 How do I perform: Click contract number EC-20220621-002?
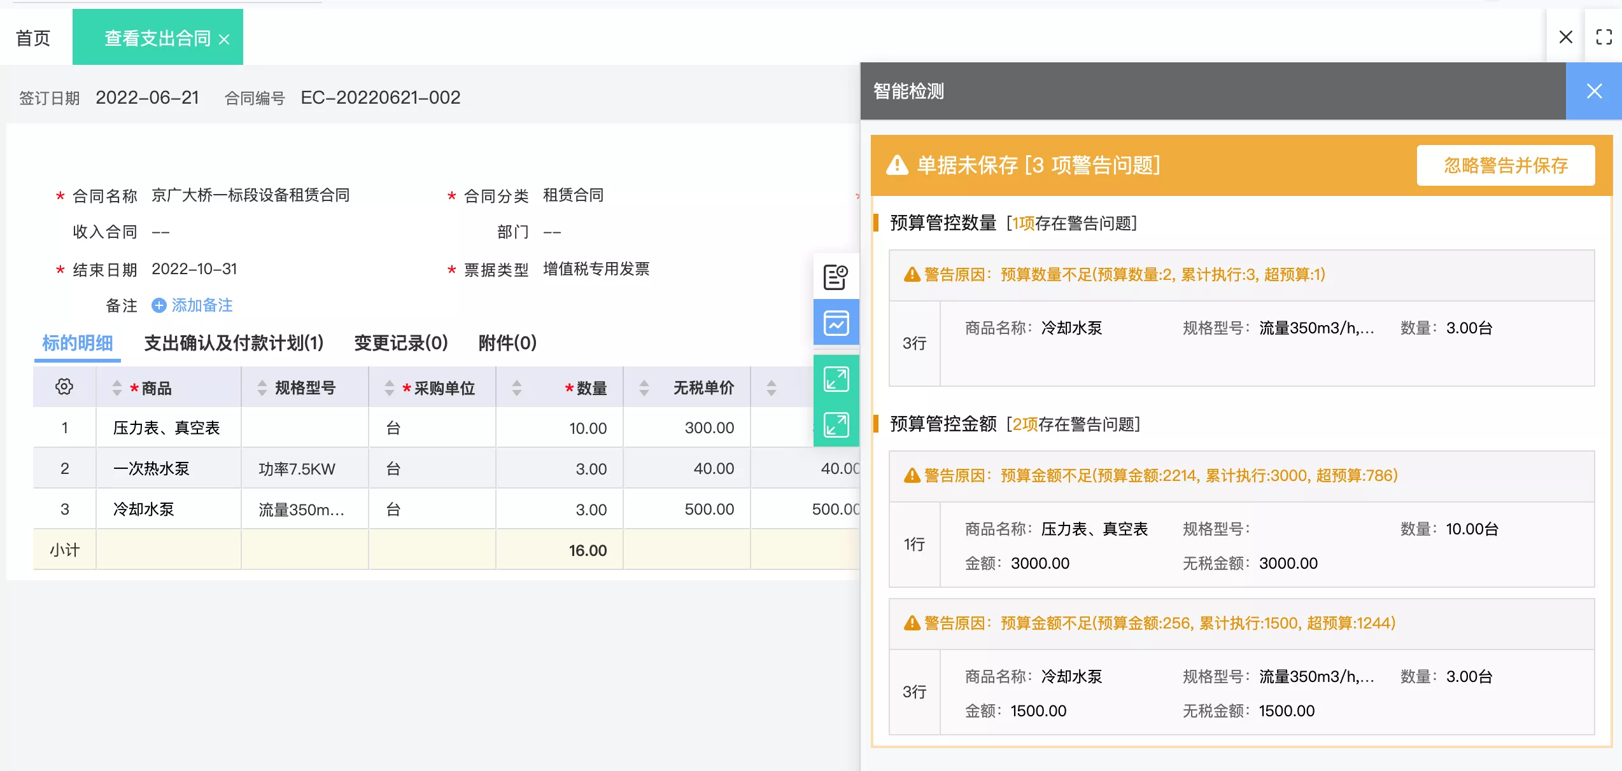pyautogui.click(x=380, y=97)
